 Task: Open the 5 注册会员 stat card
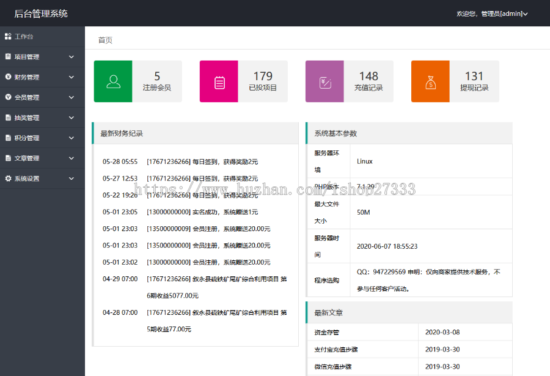pyautogui.click(x=138, y=81)
